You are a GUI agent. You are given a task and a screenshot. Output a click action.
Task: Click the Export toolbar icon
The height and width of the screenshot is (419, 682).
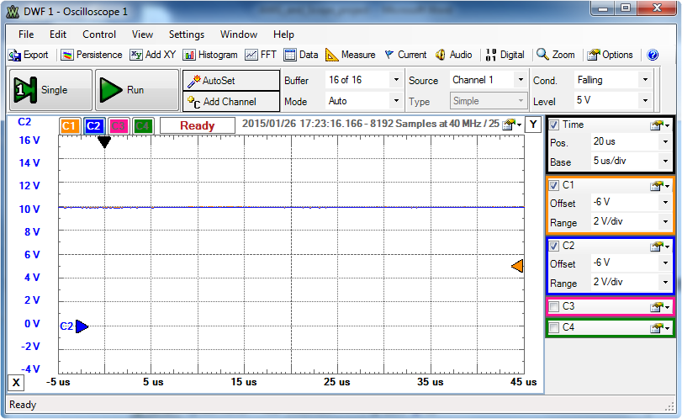[x=28, y=55]
